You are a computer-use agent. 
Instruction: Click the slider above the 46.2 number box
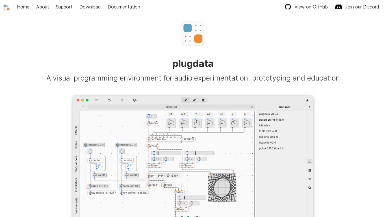[x=199, y=153]
